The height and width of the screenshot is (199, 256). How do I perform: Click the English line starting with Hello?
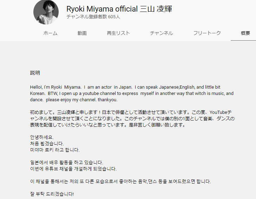(125, 87)
